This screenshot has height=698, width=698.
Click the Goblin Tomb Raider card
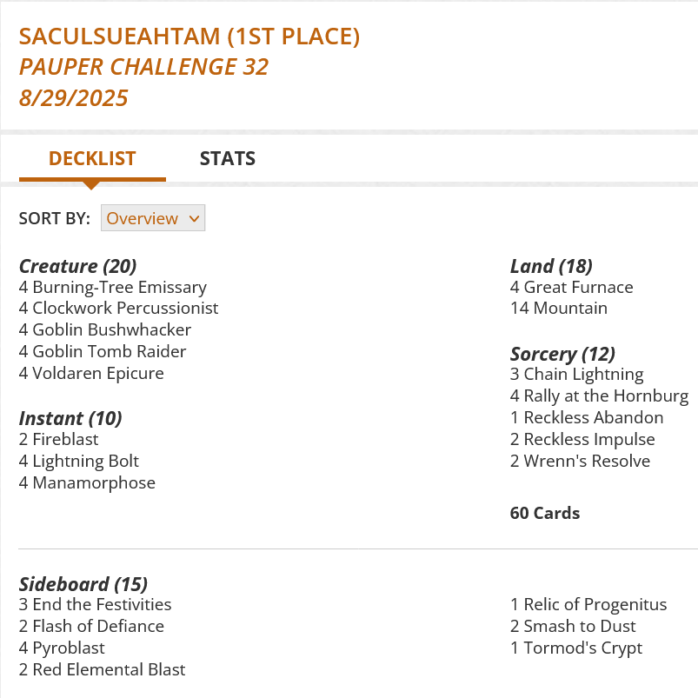pos(109,351)
